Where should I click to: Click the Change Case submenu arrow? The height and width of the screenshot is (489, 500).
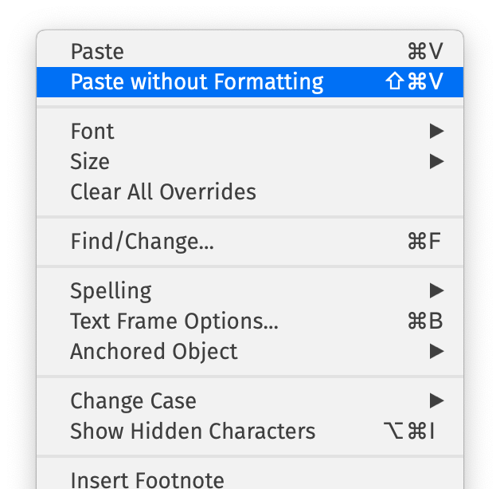[436, 400]
